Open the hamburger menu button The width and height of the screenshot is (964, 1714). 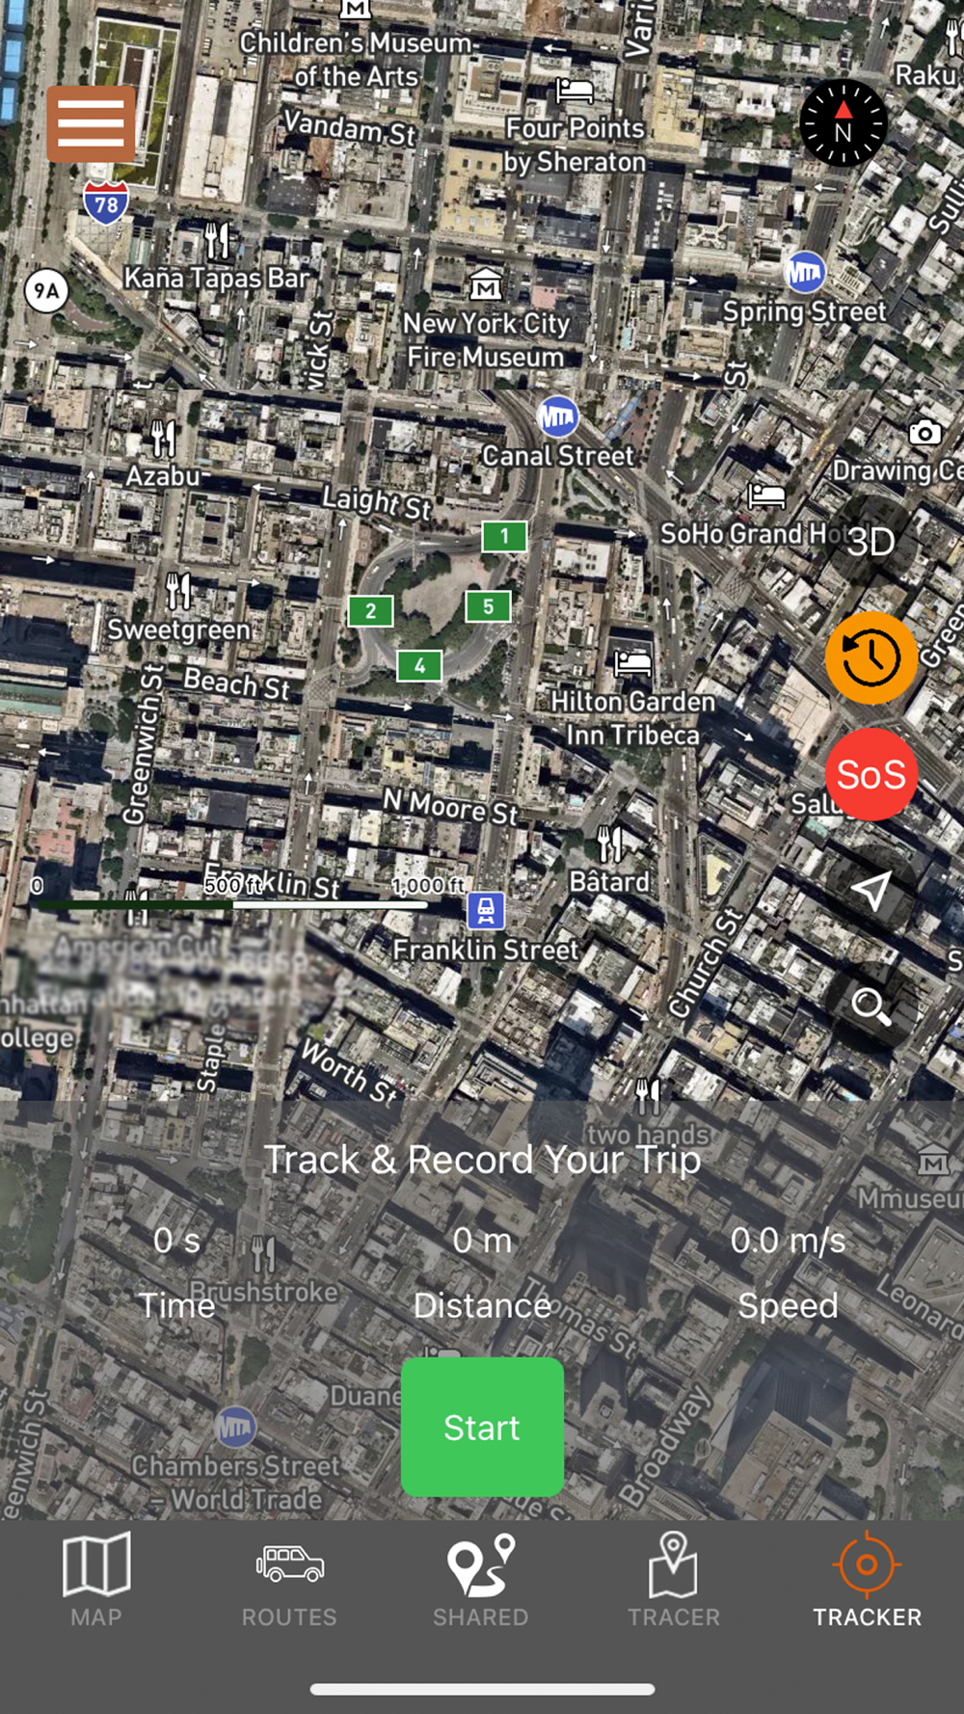(91, 123)
